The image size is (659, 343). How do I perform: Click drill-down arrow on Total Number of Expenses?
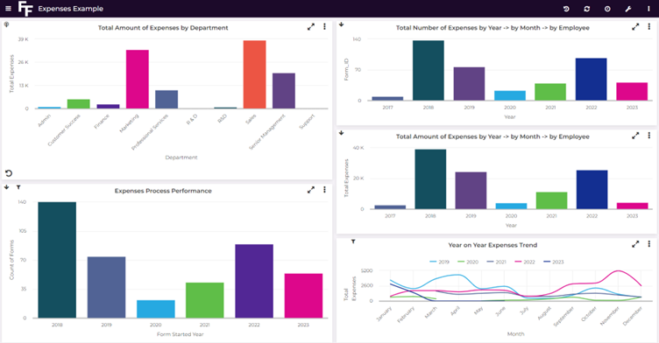[x=341, y=24]
